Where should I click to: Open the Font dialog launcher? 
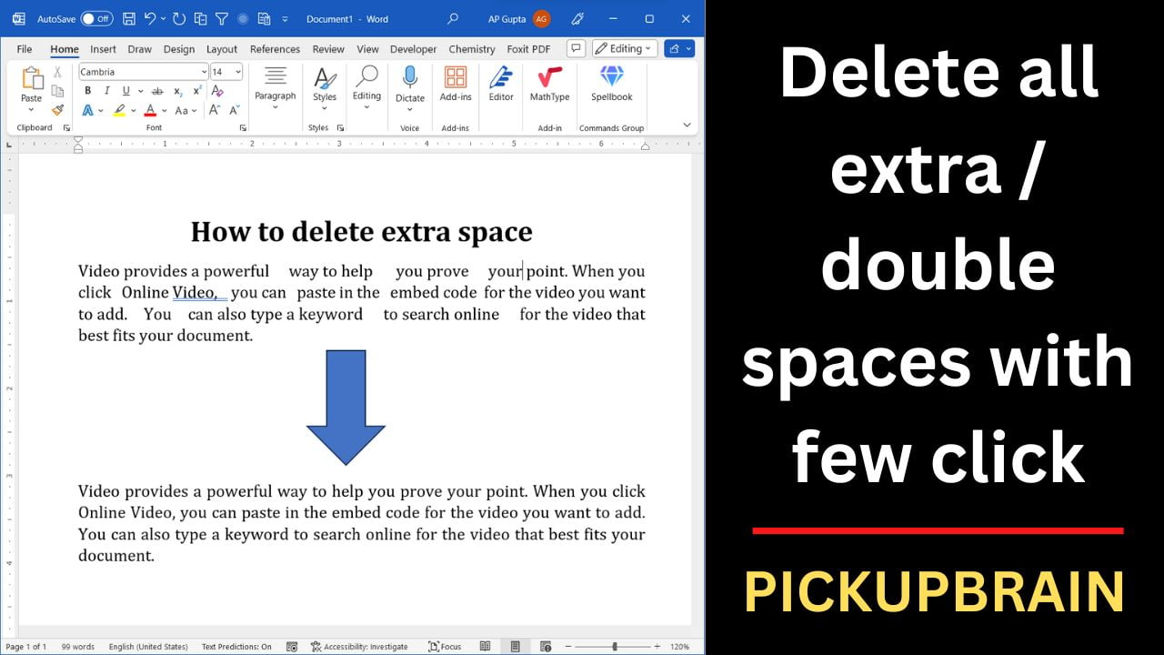[243, 127]
